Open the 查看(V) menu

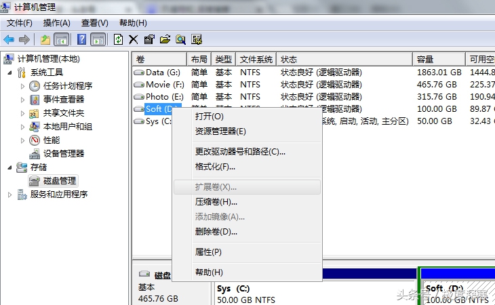point(95,23)
